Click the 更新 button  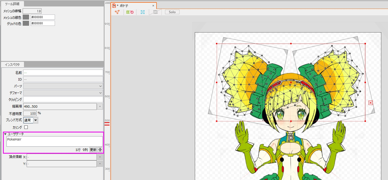point(93,150)
